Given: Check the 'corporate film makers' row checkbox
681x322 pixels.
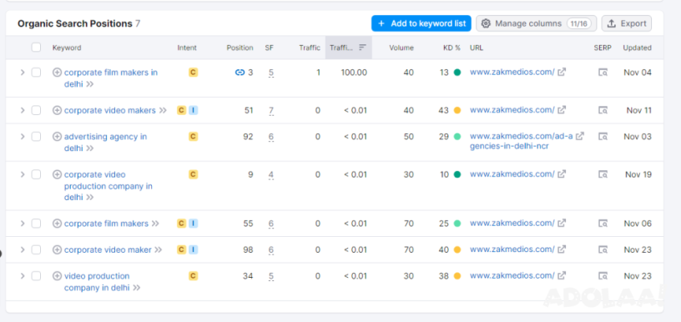Looking at the screenshot, I should [x=36, y=224].
